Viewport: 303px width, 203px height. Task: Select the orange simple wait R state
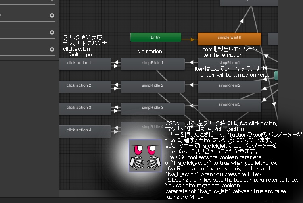[230, 38]
